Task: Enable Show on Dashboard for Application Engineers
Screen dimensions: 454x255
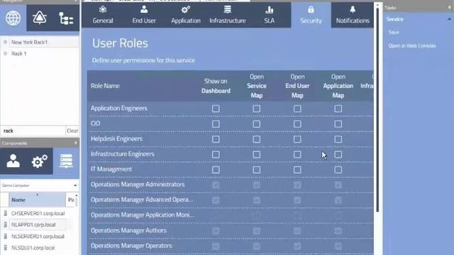Action: pyautogui.click(x=216, y=108)
